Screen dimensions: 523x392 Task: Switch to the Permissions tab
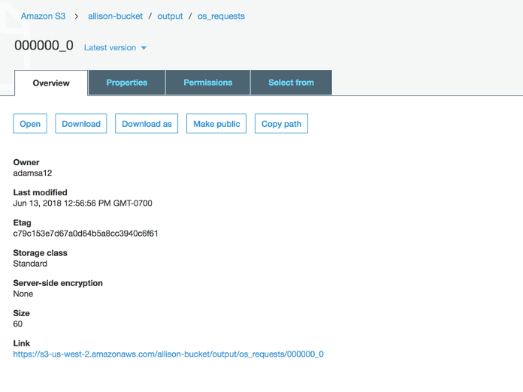208,83
